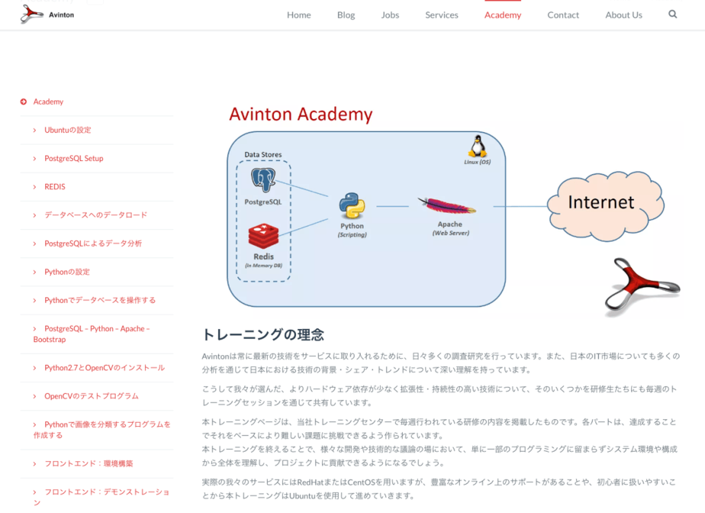Open the REDIS sidebar link
The image size is (705, 513).
(x=55, y=187)
